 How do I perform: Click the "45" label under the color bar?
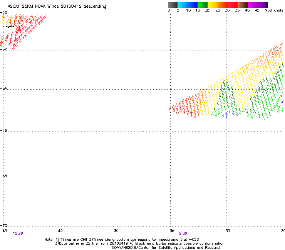(257, 10)
